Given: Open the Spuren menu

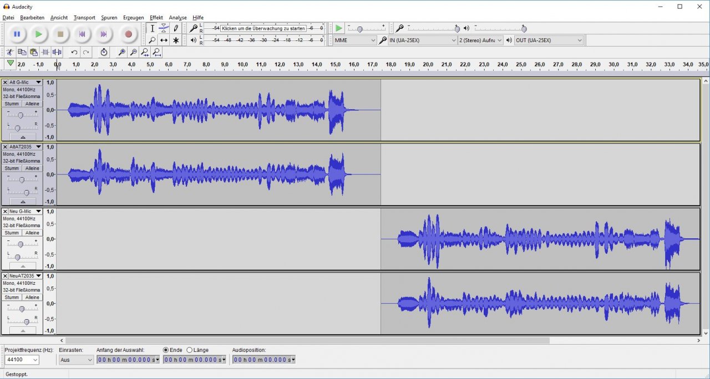Looking at the screenshot, I should tap(109, 18).
